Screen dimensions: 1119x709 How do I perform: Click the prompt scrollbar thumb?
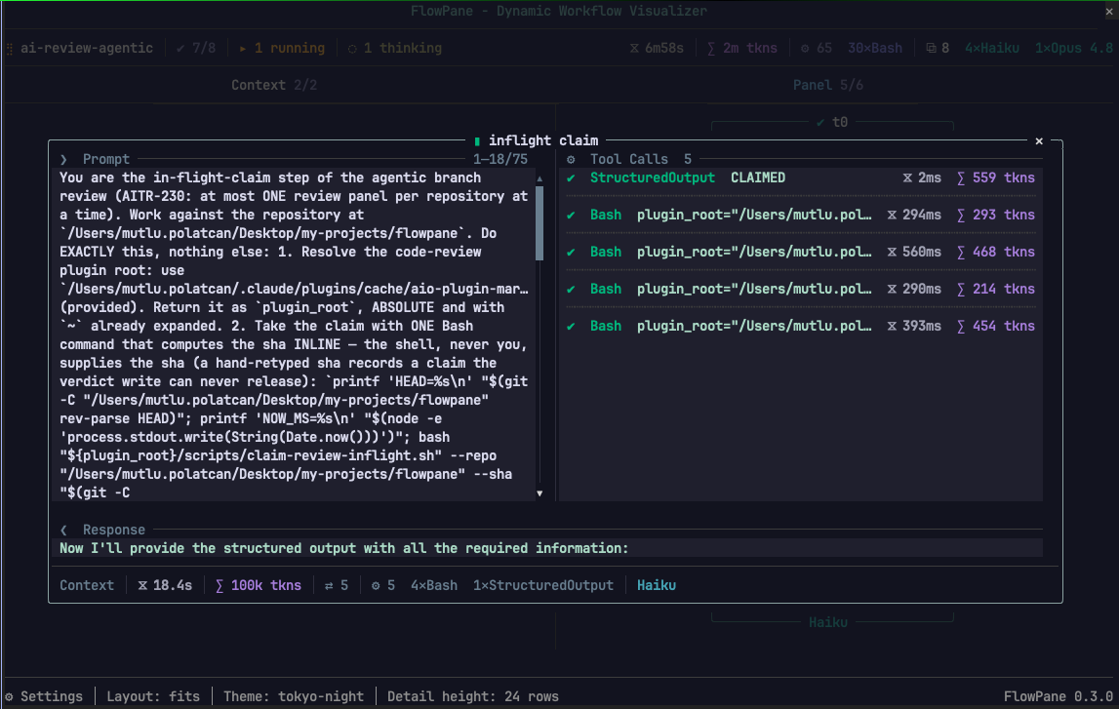[540, 223]
